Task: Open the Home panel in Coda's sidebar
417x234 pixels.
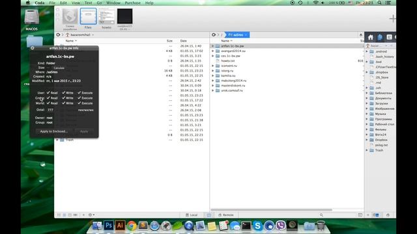Action: coord(370,38)
